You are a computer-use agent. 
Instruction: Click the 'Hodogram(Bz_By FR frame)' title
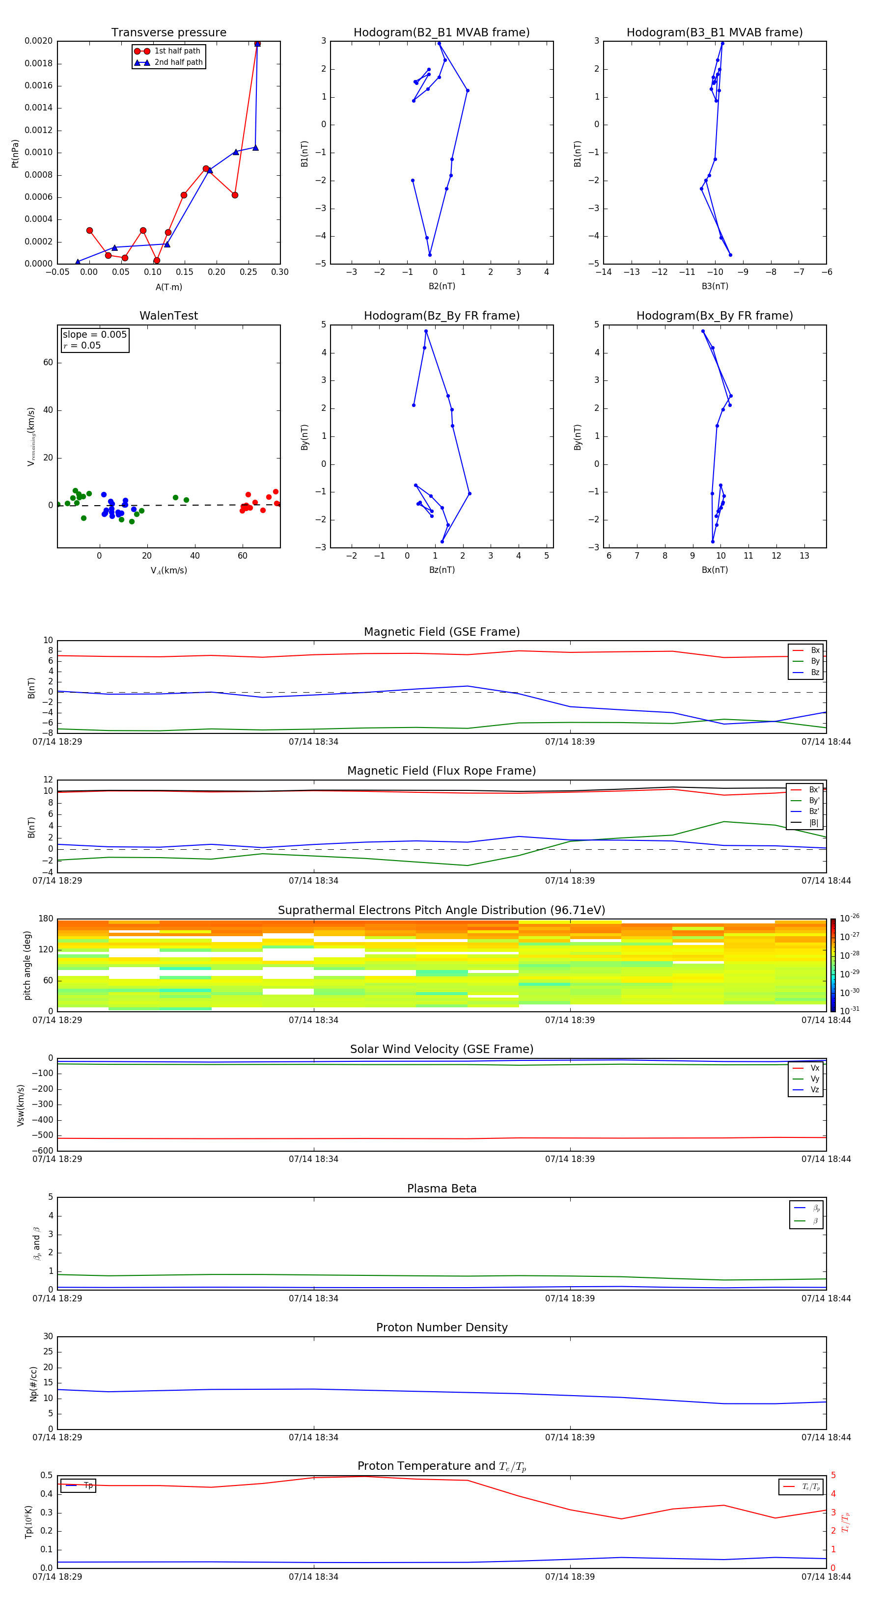442,316
